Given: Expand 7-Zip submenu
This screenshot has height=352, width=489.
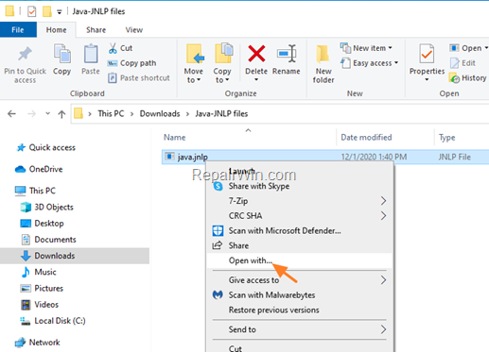Looking at the screenshot, I should coord(299,201).
